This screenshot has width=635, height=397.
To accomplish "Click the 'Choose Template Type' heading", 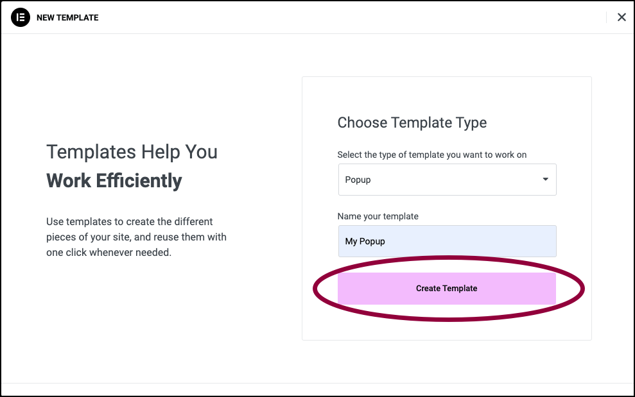I will coord(412,122).
